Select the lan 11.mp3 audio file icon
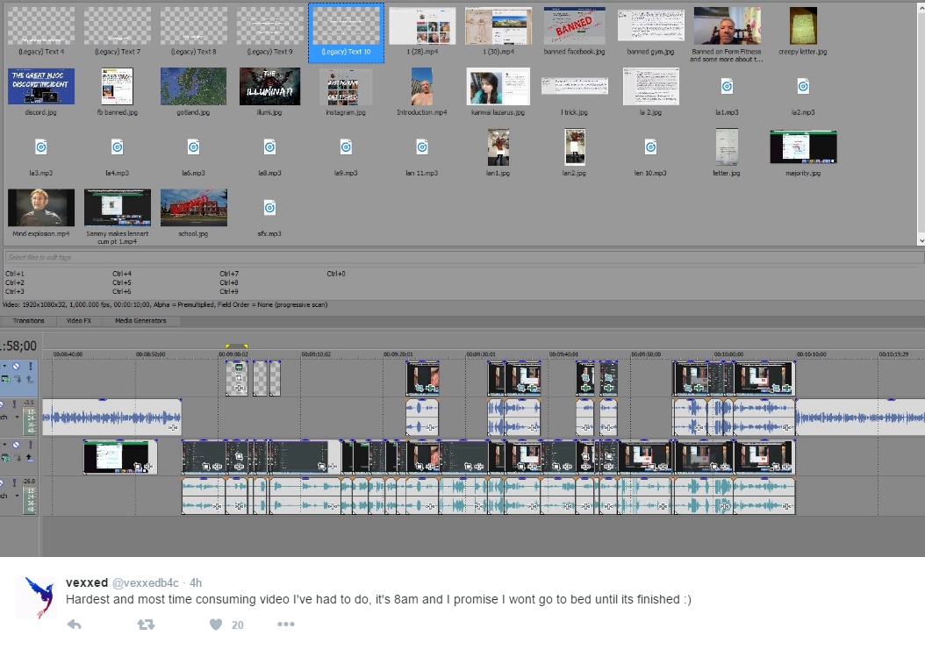The image size is (925, 650). point(422,146)
